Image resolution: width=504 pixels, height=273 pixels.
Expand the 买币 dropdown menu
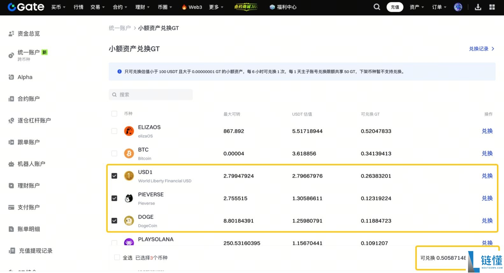(x=58, y=7)
